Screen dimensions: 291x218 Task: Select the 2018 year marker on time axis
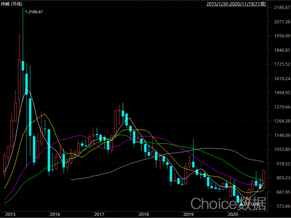tap(144, 214)
